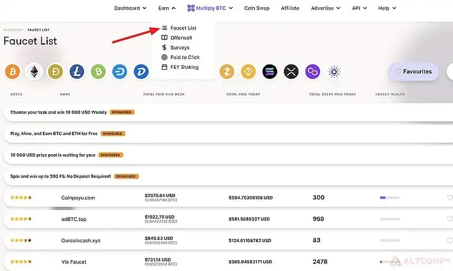
Task: Favourite the adBTC.top faucet heart
Action: coord(450,219)
